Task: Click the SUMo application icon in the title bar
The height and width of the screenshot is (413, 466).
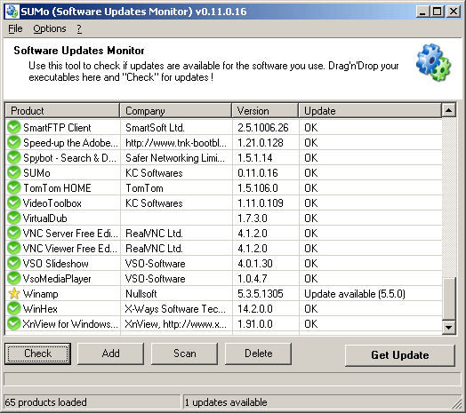Action: 12,12
